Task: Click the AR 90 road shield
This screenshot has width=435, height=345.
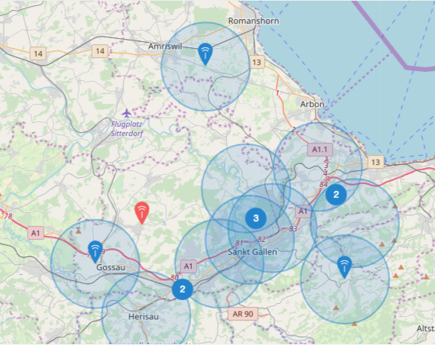Action: tap(243, 314)
